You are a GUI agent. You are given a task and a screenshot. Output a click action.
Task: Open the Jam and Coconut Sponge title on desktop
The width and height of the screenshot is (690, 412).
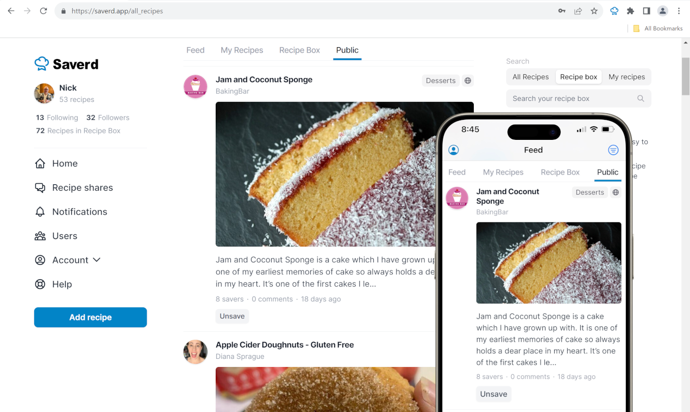[264, 80]
